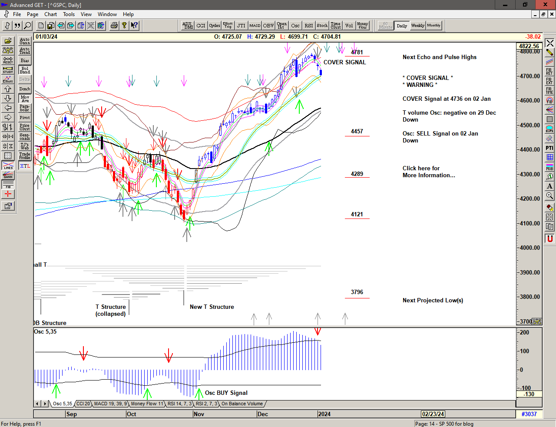This screenshot has height=427, width=556.
Task: Toggle the Mov Ave overlay
Action: coord(25,99)
